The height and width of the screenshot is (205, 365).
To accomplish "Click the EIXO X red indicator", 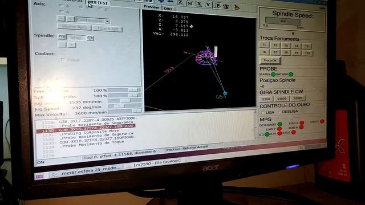I will coord(302,122).
